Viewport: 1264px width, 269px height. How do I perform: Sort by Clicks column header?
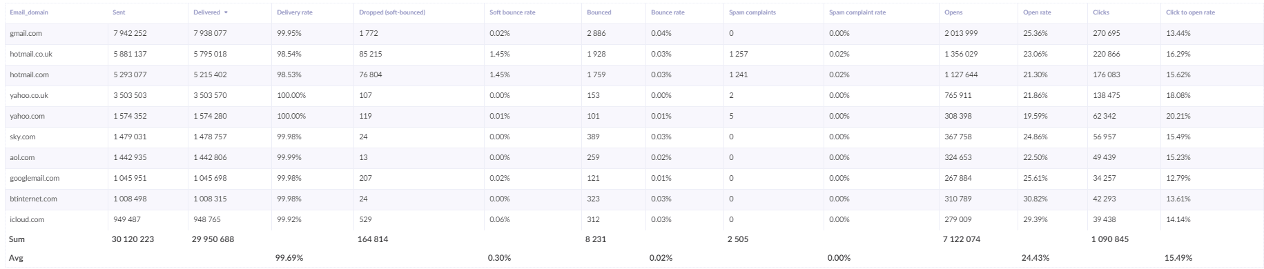[1101, 13]
